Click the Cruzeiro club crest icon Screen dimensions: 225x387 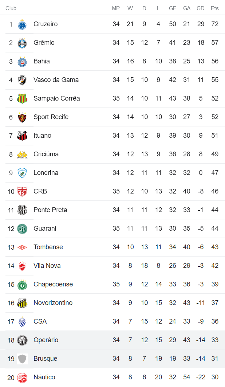[22, 24]
